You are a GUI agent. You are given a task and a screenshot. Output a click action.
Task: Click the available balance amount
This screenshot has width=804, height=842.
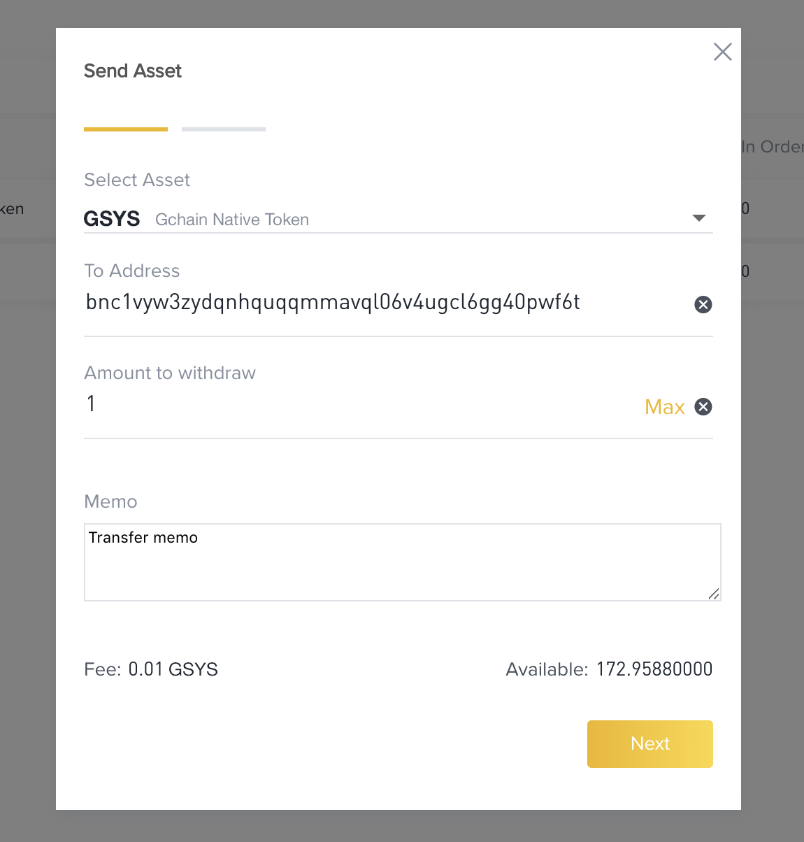tap(654, 669)
